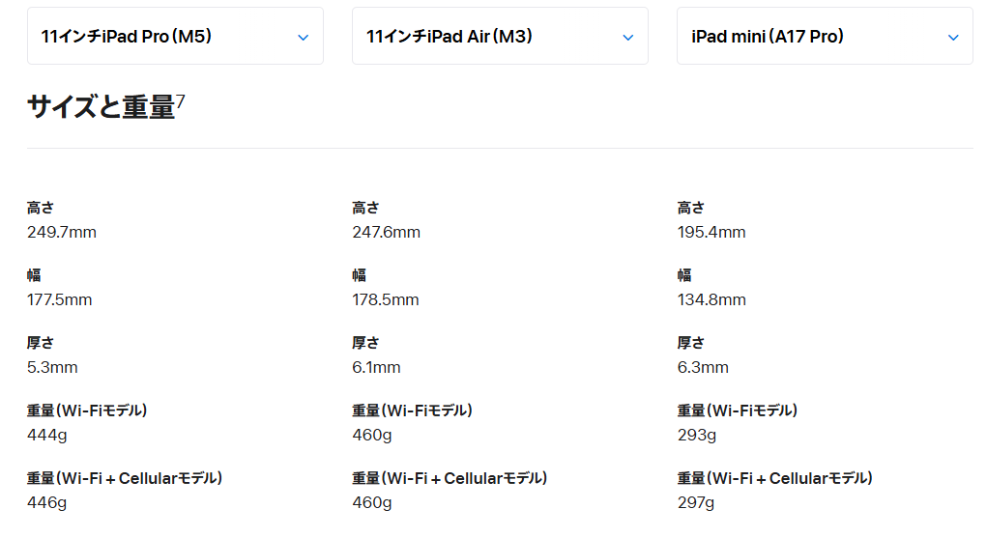This screenshot has width=987, height=538.
Task: Select iPad mini Cellular weight 297g
Action: click(696, 503)
